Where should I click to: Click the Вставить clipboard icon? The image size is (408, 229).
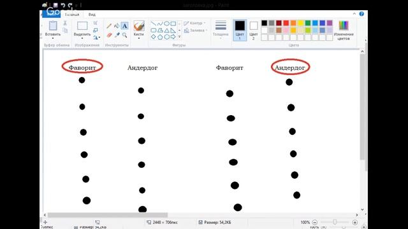[x=53, y=25]
